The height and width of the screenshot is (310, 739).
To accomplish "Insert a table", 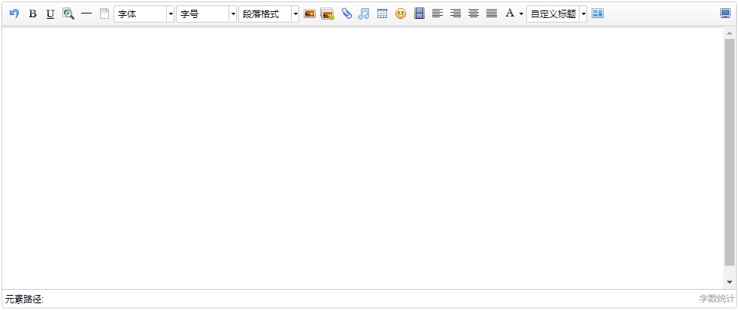I will pos(382,14).
